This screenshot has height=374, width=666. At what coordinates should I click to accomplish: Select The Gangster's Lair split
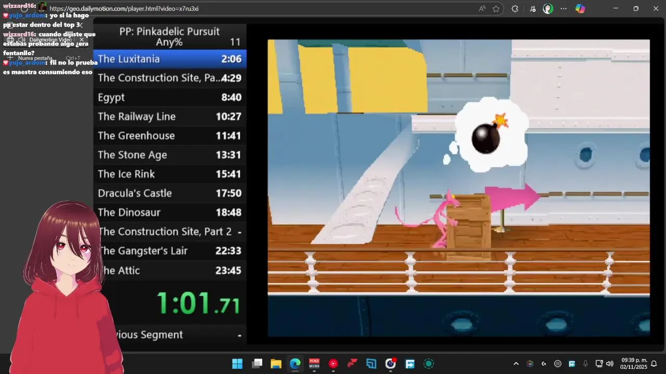(170, 251)
